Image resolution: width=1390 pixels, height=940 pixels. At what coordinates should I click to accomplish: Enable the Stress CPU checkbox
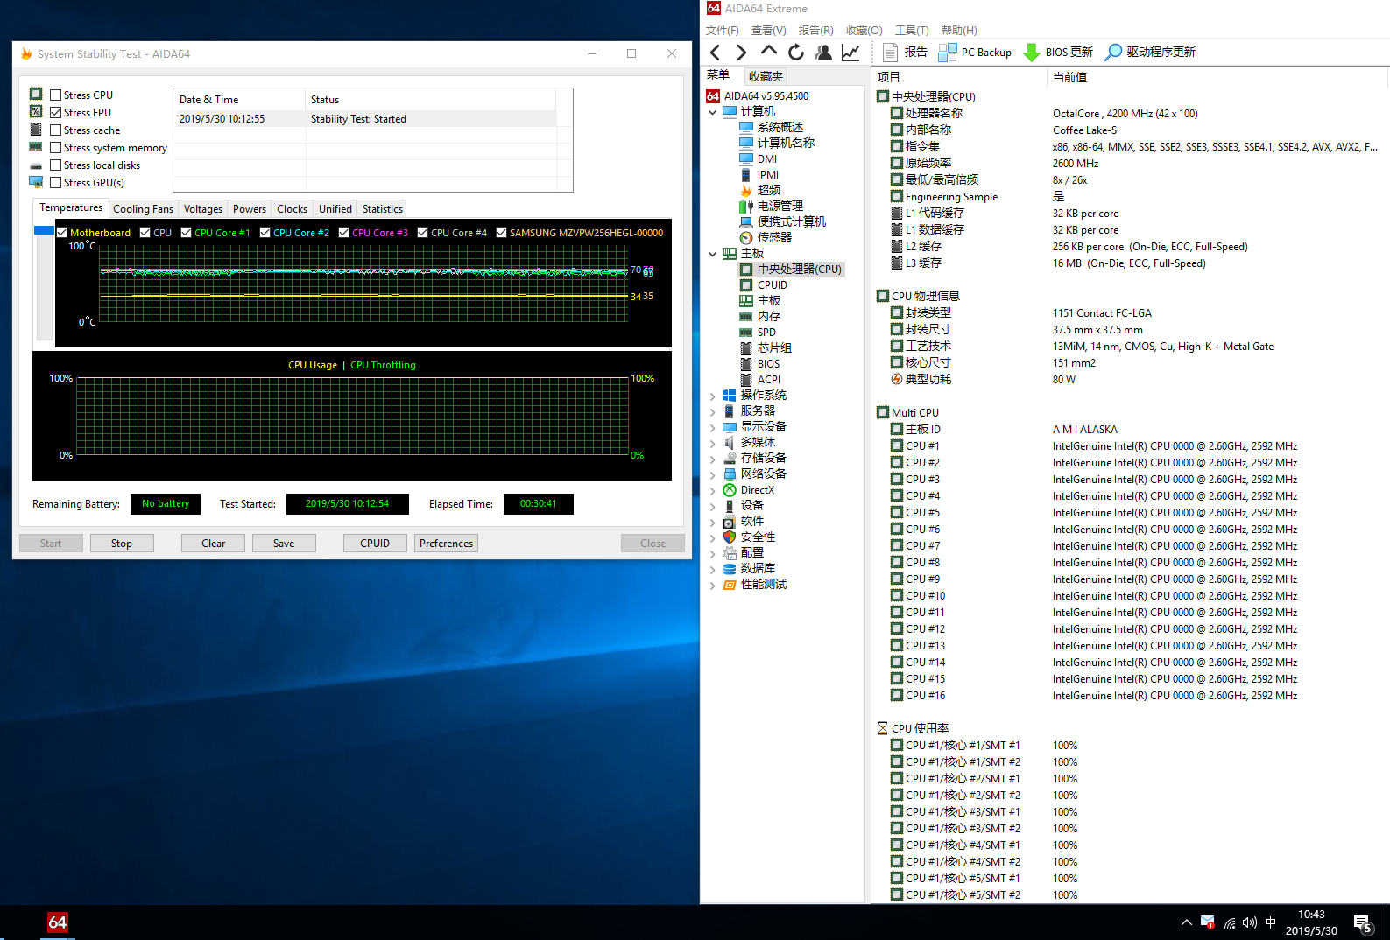(56, 95)
